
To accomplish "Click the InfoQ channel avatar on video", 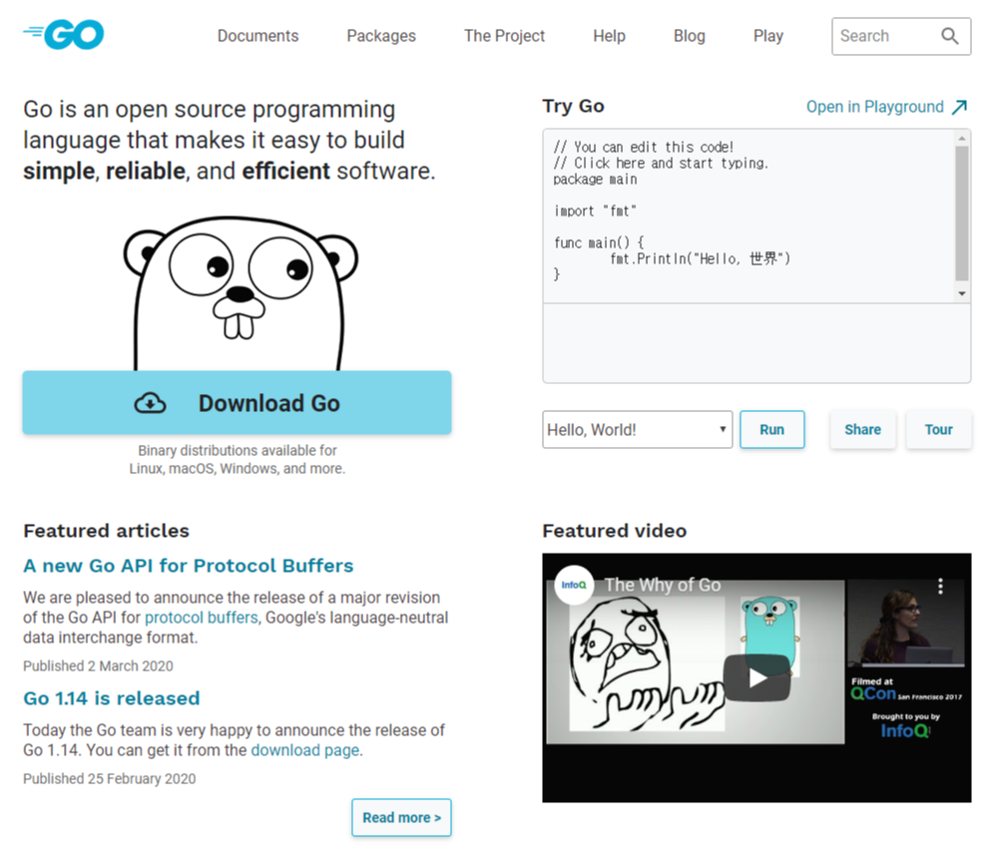I will click(573, 585).
